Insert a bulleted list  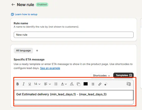pyautogui.click(x=56, y=84)
